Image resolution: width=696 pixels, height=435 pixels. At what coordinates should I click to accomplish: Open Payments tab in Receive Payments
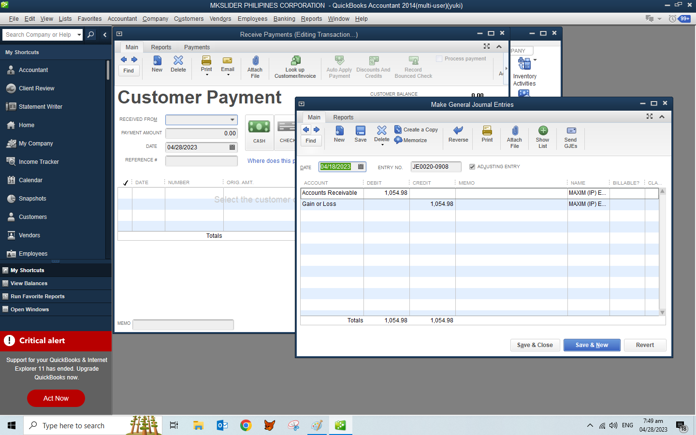[197, 47]
